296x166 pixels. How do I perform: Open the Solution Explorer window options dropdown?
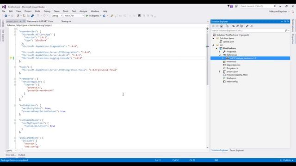[282, 22]
